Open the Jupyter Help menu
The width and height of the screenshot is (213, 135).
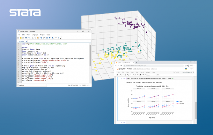154,72
